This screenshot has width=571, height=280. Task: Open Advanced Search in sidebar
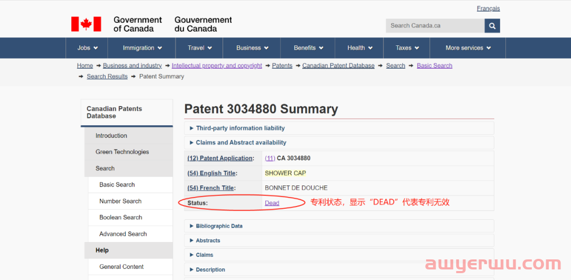pos(131,234)
